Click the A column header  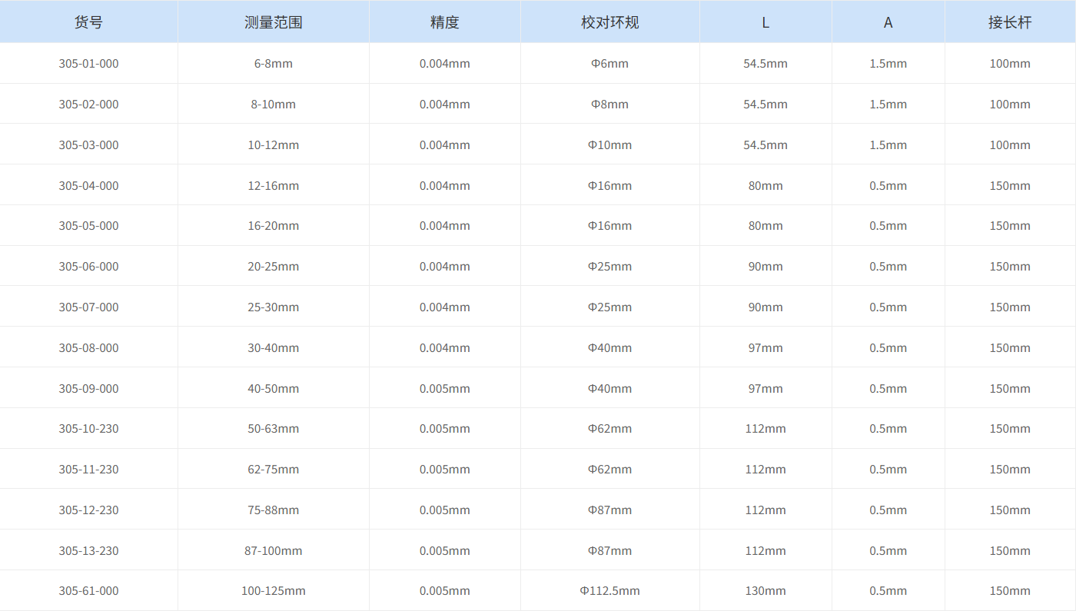click(888, 22)
